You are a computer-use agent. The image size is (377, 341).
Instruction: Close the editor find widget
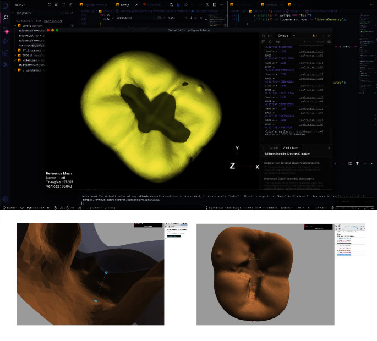201,18
